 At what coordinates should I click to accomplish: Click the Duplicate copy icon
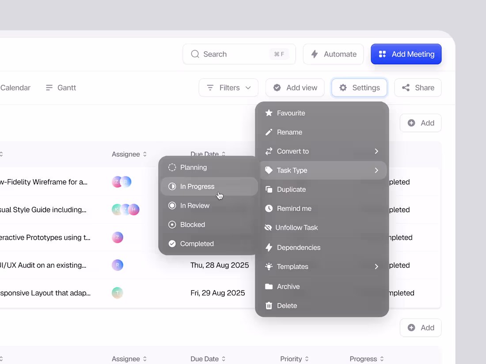tap(269, 189)
